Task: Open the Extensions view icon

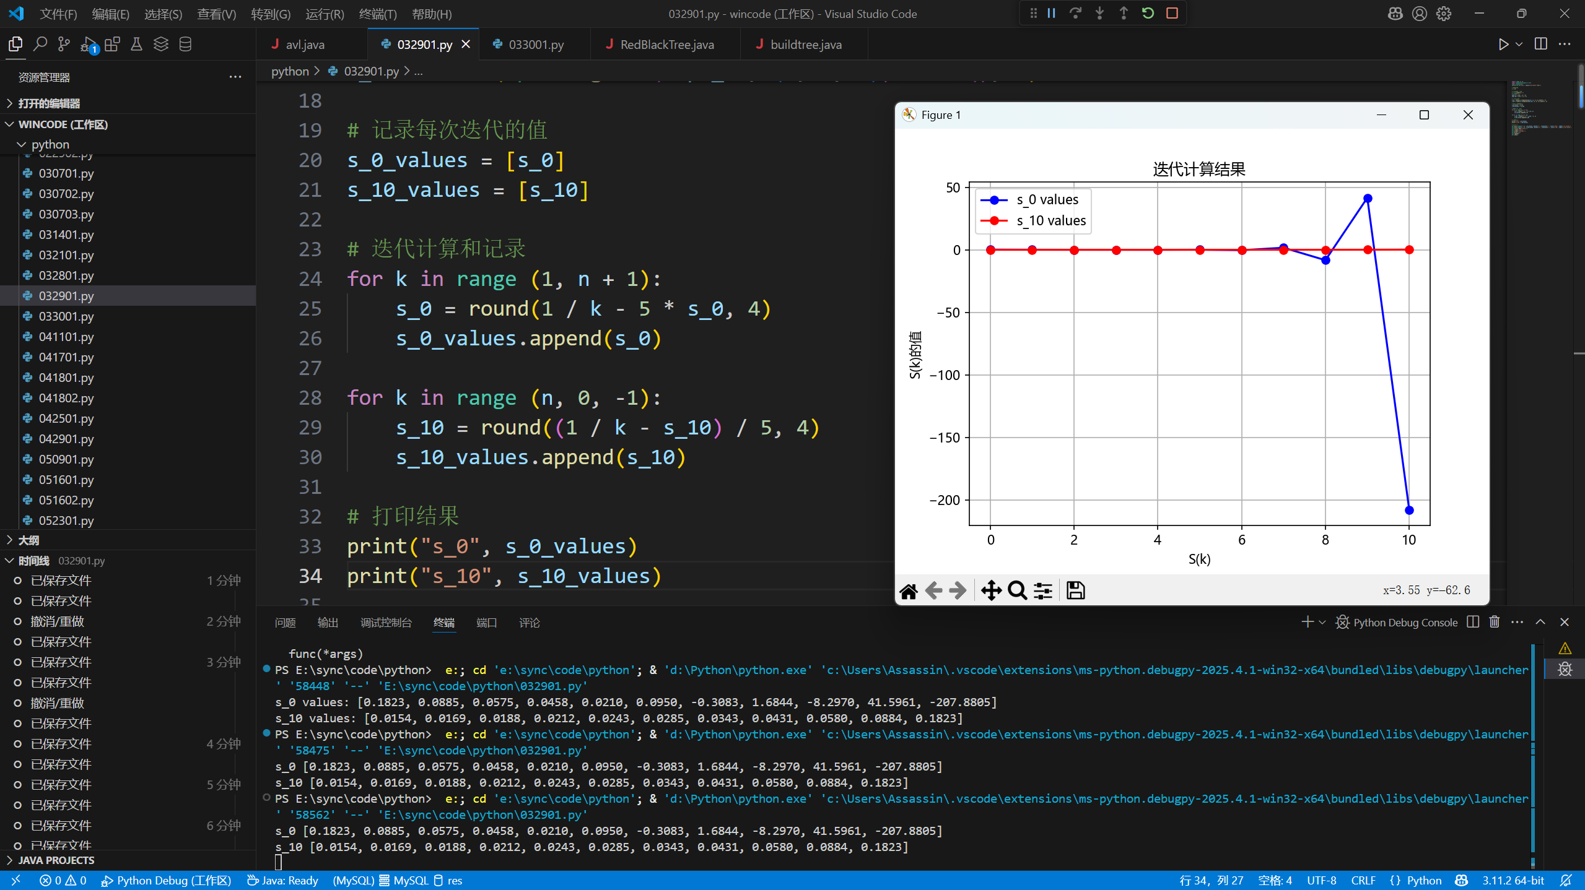Action: [x=112, y=44]
